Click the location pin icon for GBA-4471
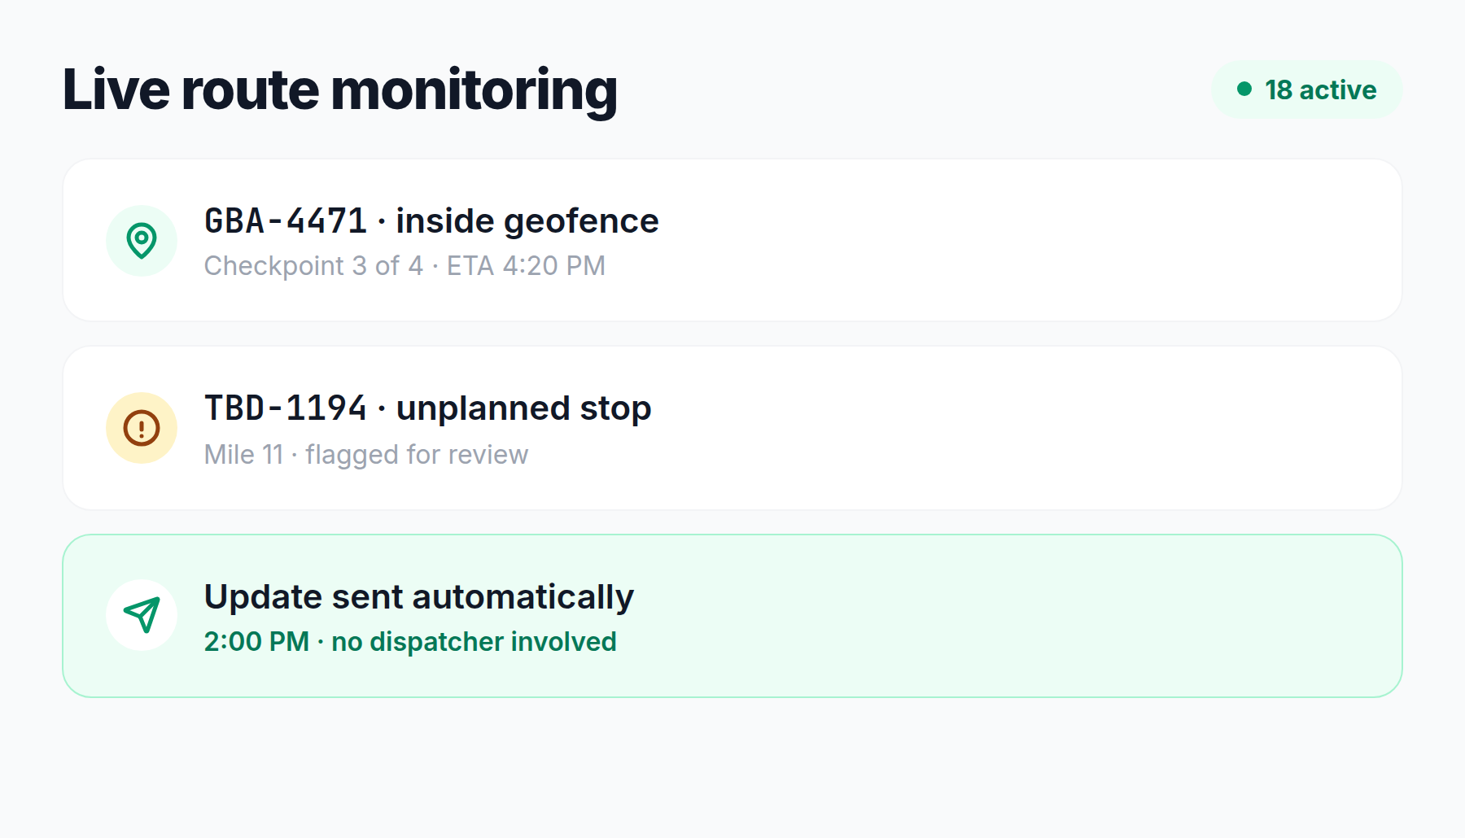The height and width of the screenshot is (838, 1465). point(142,241)
